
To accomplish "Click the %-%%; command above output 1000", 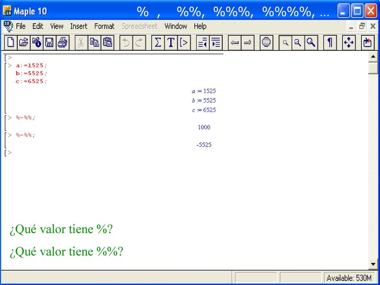I will 26,118.
